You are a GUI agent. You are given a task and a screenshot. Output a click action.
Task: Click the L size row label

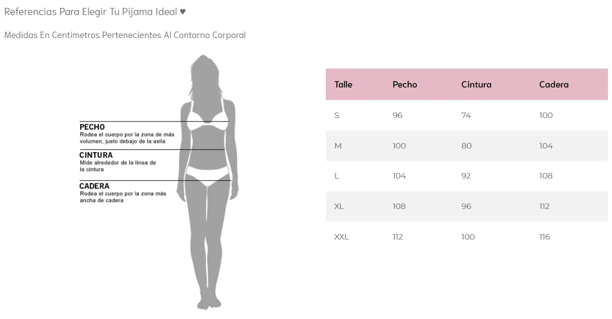point(336,176)
